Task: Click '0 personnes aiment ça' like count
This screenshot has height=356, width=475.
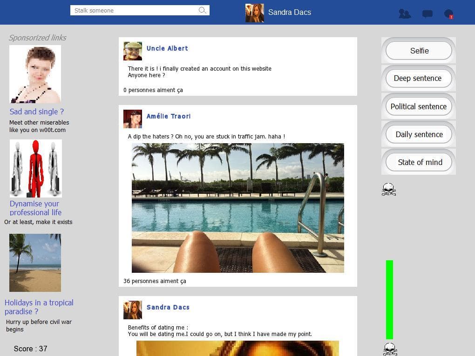Action: tap(153, 90)
